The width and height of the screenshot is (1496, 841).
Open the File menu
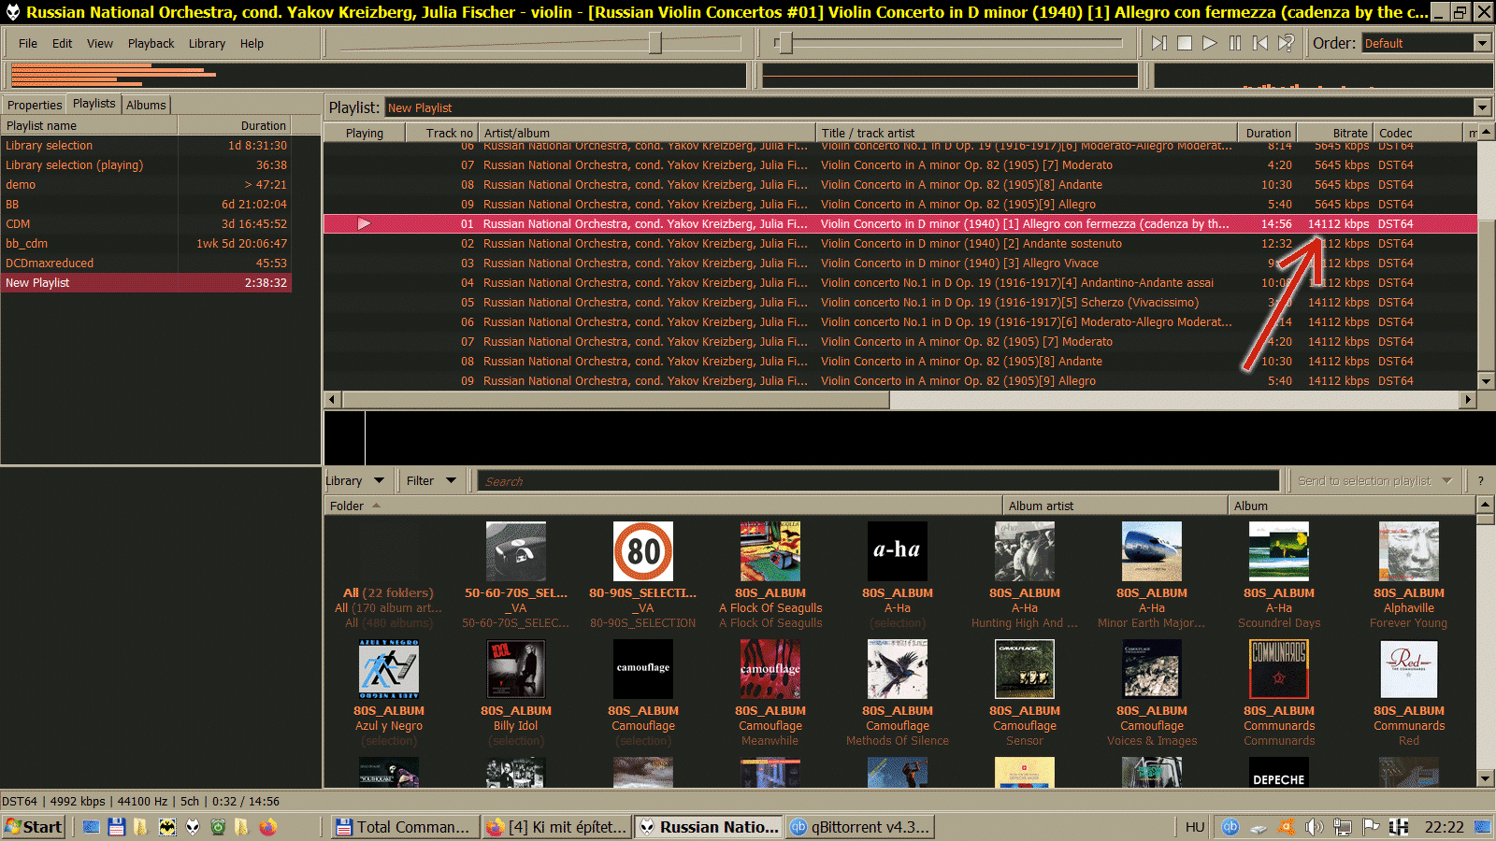click(28, 43)
